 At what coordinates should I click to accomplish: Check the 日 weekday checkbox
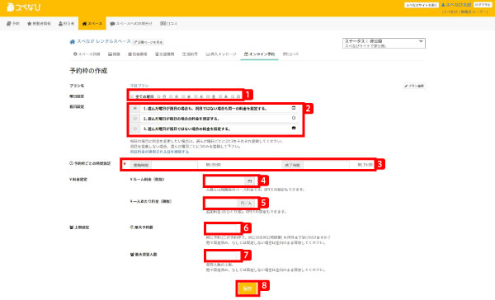coord(233,96)
